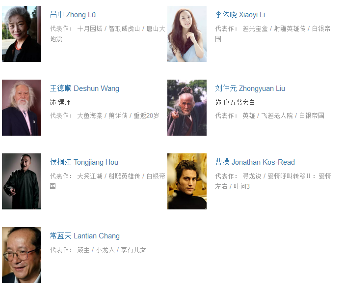
Task: Open the 曹操 Jonathan Kos-Read name link
Action: (x=255, y=162)
